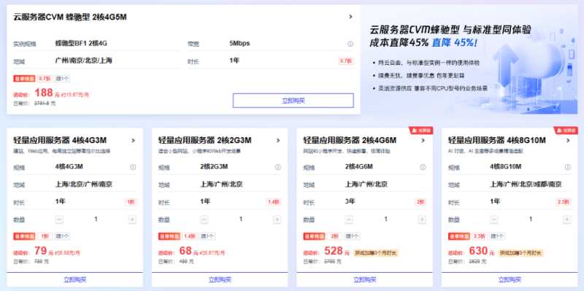Select 广州/南京/北京/上海 region in the CVM card
This screenshot has width=584, height=291.
pyautogui.click(x=84, y=61)
